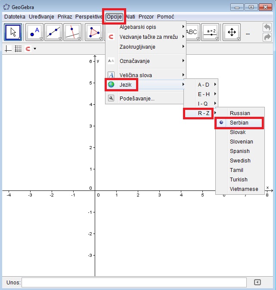This screenshot has height=290, width=276.
Task: Open the point capturing dropdown arrow
Action: pos(35,49)
